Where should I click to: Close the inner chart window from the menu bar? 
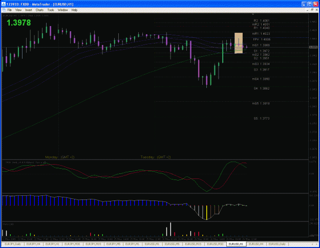coord(317,10)
